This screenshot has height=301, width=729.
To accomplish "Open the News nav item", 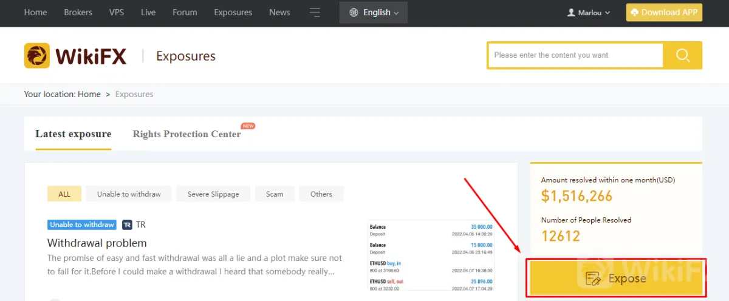I will (x=279, y=12).
